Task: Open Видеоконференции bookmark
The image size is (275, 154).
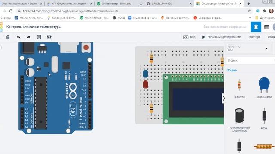Action: 142,18
